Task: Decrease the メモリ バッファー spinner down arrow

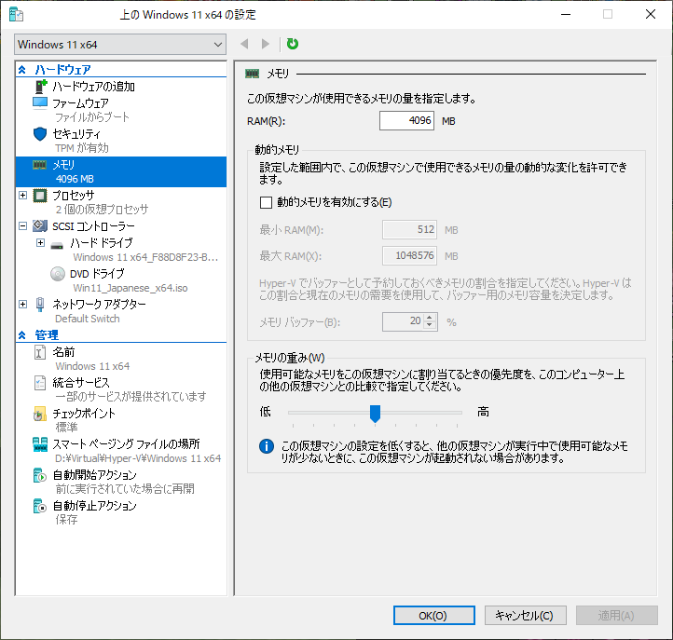Action: pos(430,325)
